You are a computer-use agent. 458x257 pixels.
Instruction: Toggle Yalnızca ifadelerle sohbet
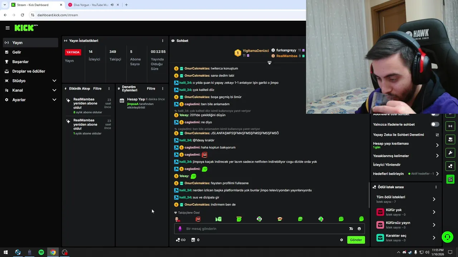435,124
